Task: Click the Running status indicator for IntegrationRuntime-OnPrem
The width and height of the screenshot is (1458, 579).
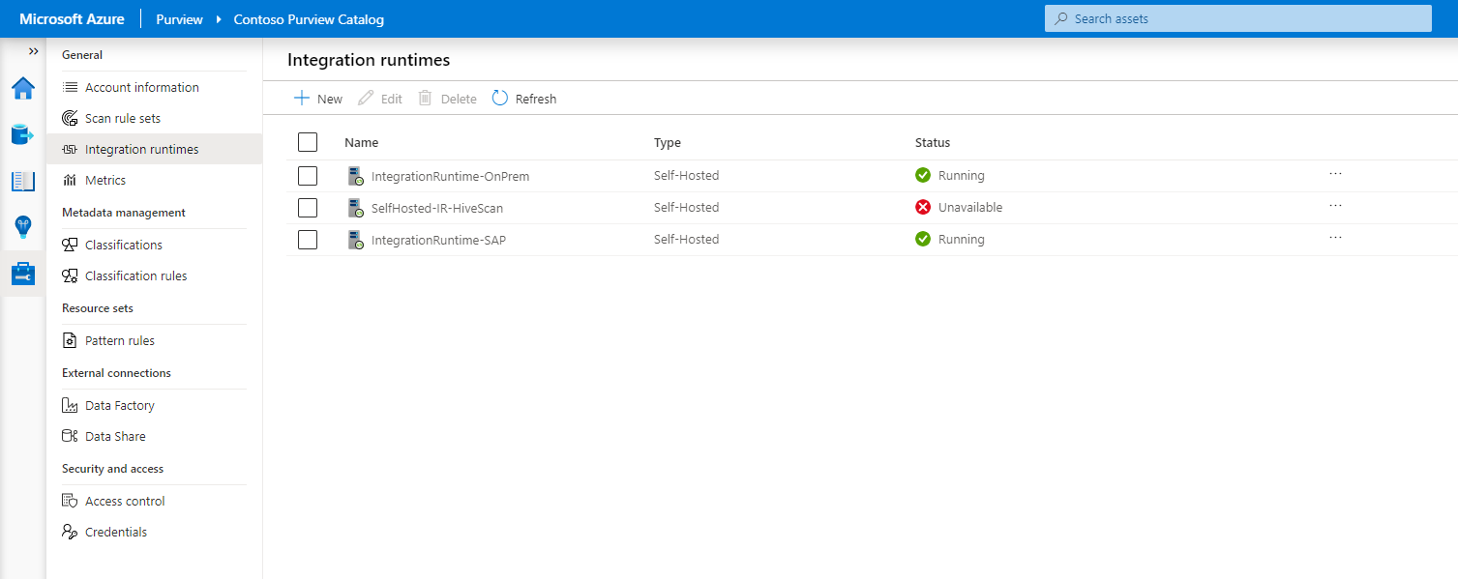Action: pos(922,175)
